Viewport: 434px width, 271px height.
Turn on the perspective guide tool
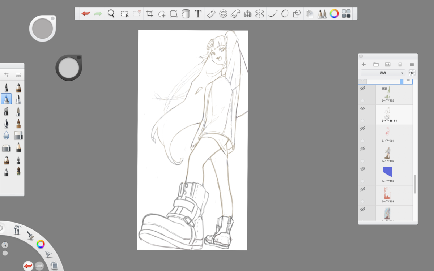pyautogui.click(x=247, y=14)
